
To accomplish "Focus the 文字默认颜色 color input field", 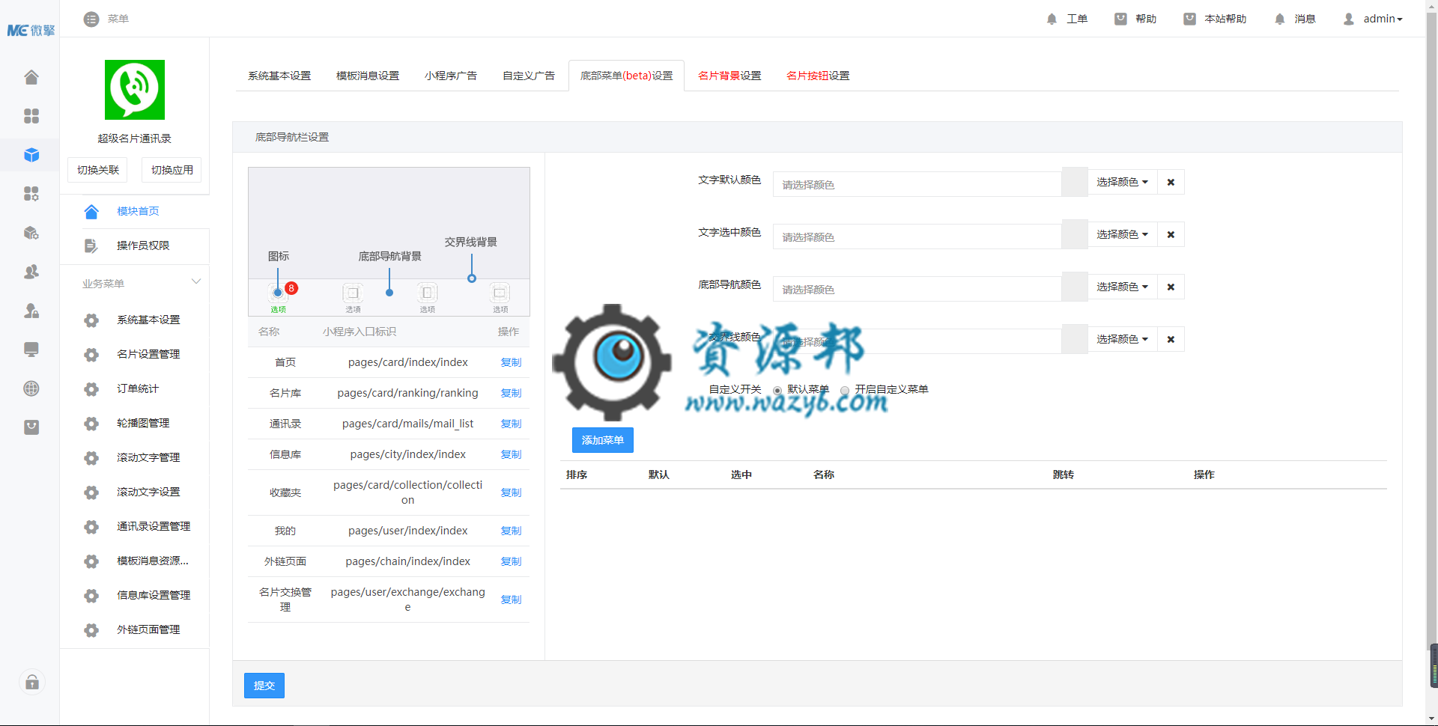I will click(x=917, y=184).
